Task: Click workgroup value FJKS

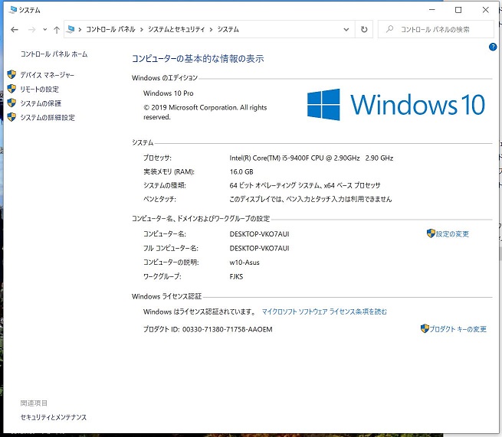Action: coord(236,276)
